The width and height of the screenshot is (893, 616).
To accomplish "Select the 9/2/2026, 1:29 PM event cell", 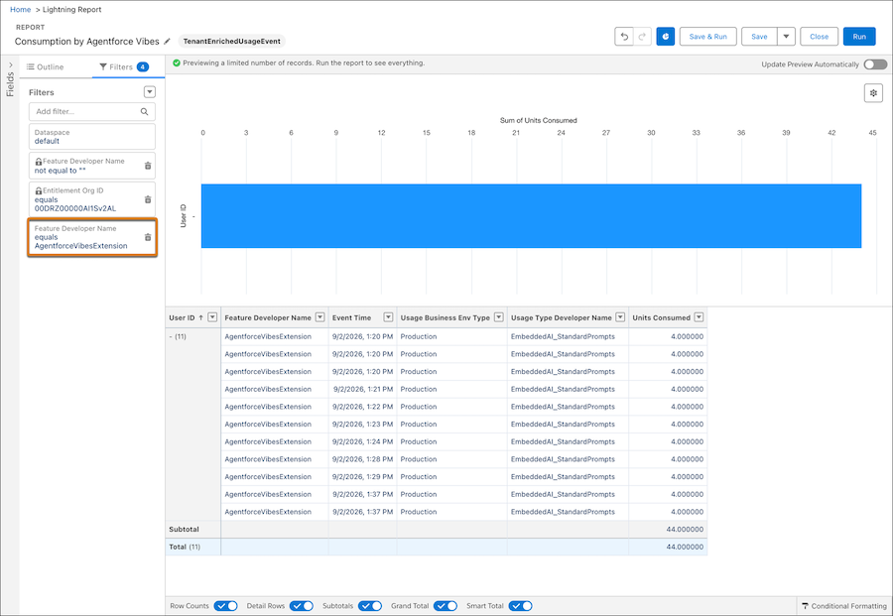I will [363, 476].
